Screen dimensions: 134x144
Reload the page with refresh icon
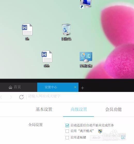[21, 97]
